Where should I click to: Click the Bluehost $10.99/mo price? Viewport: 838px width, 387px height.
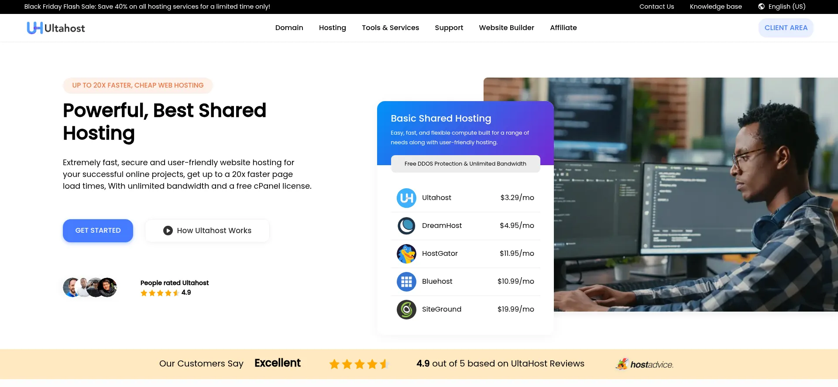tap(516, 282)
